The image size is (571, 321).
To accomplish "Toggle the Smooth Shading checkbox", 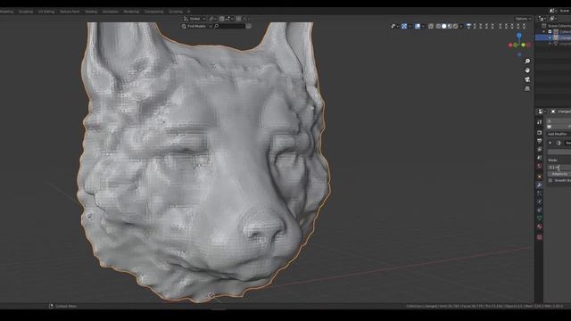I will pos(550,180).
